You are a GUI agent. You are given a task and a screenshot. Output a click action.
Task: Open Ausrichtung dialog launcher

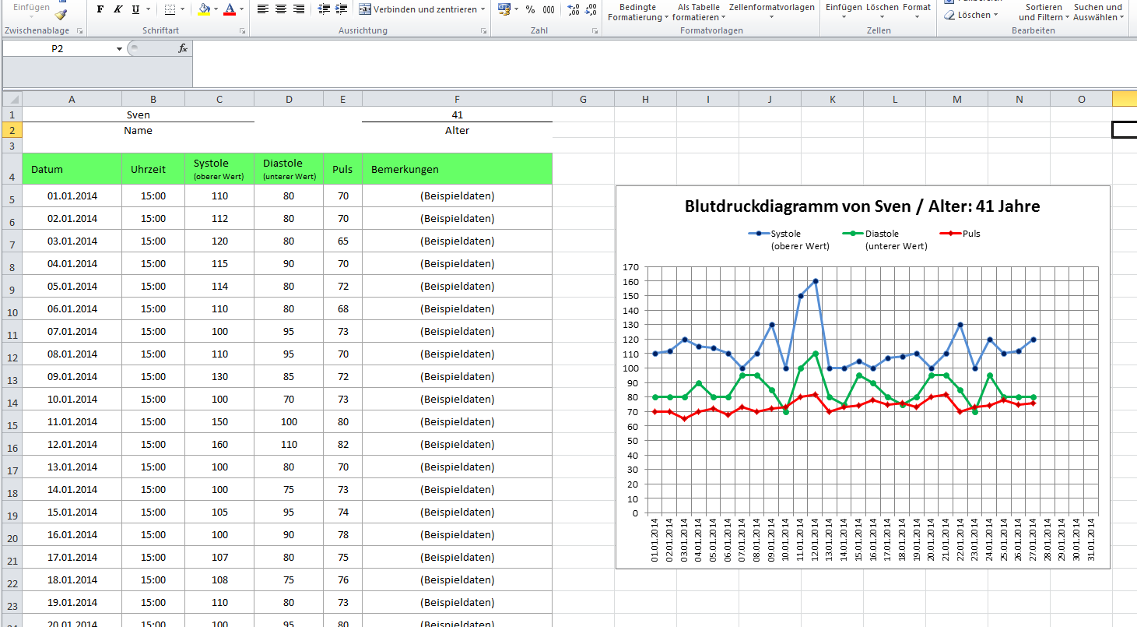(x=484, y=31)
